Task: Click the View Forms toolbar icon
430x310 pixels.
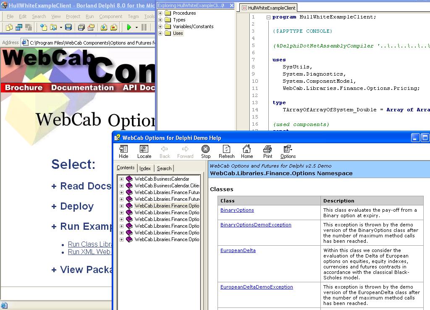Action: tap(18, 27)
